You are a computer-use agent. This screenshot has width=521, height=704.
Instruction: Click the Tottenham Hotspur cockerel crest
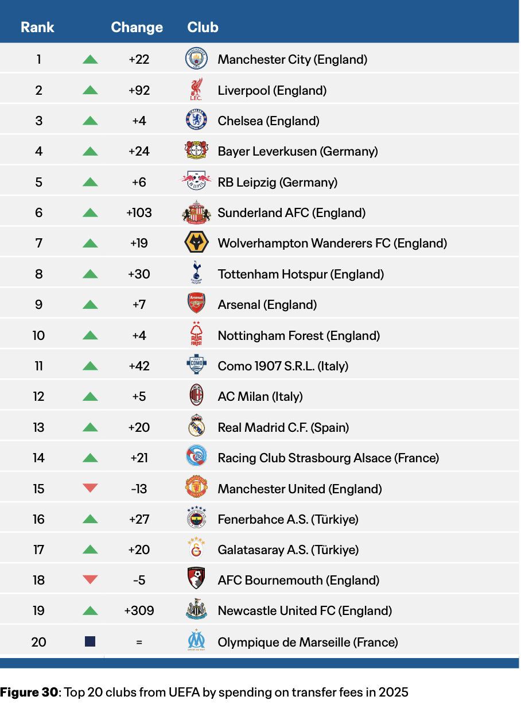click(x=196, y=274)
